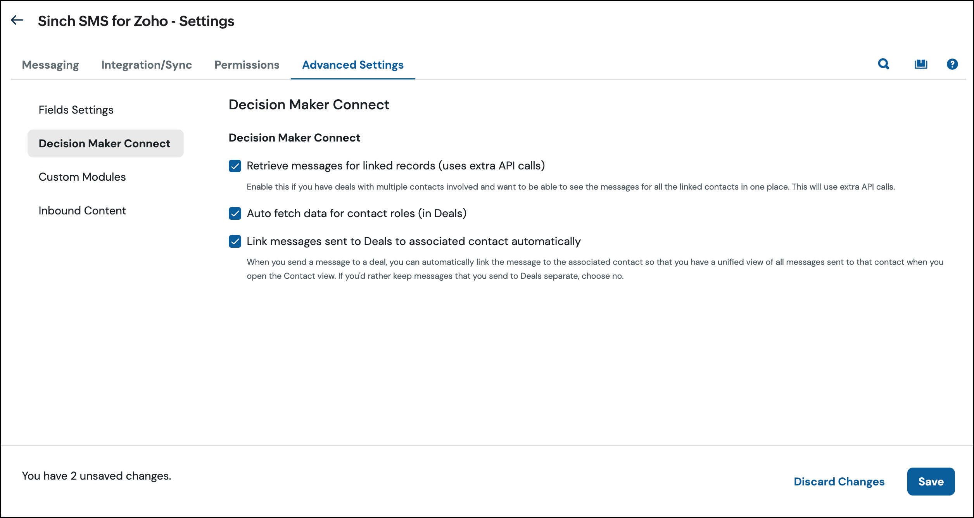
Task: Open the search magnifier icon
Action: tap(884, 64)
